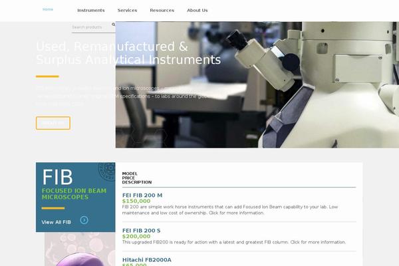The height and width of the screenshot is (266, 399).
Task: Click the orange-outlined hero button
Action: coord(53,123)
